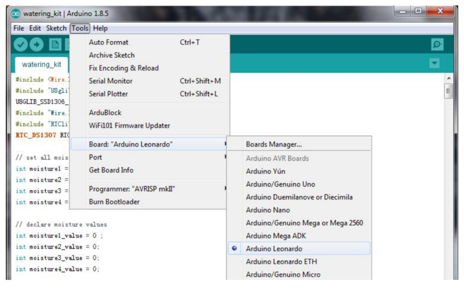Click the "// declare moisture values" comment line
Image resolution: width=464 pixels, height=288 pixels.
coord(61,225)
